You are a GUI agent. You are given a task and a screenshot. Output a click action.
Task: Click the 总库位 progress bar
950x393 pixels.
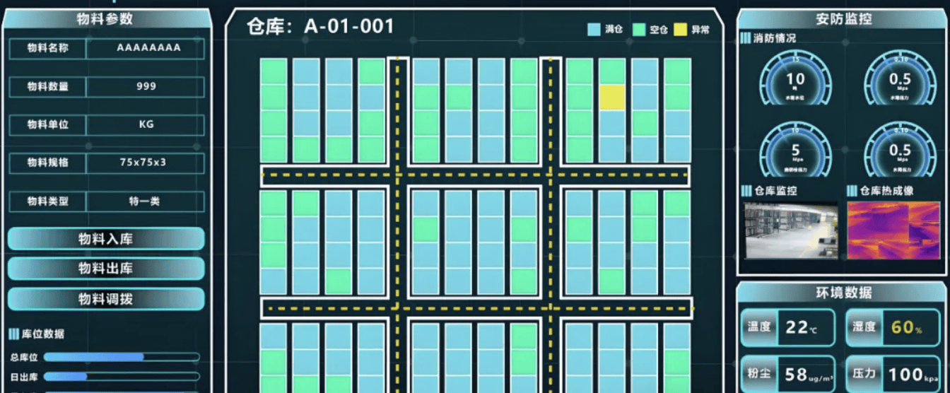pos(122,357)
